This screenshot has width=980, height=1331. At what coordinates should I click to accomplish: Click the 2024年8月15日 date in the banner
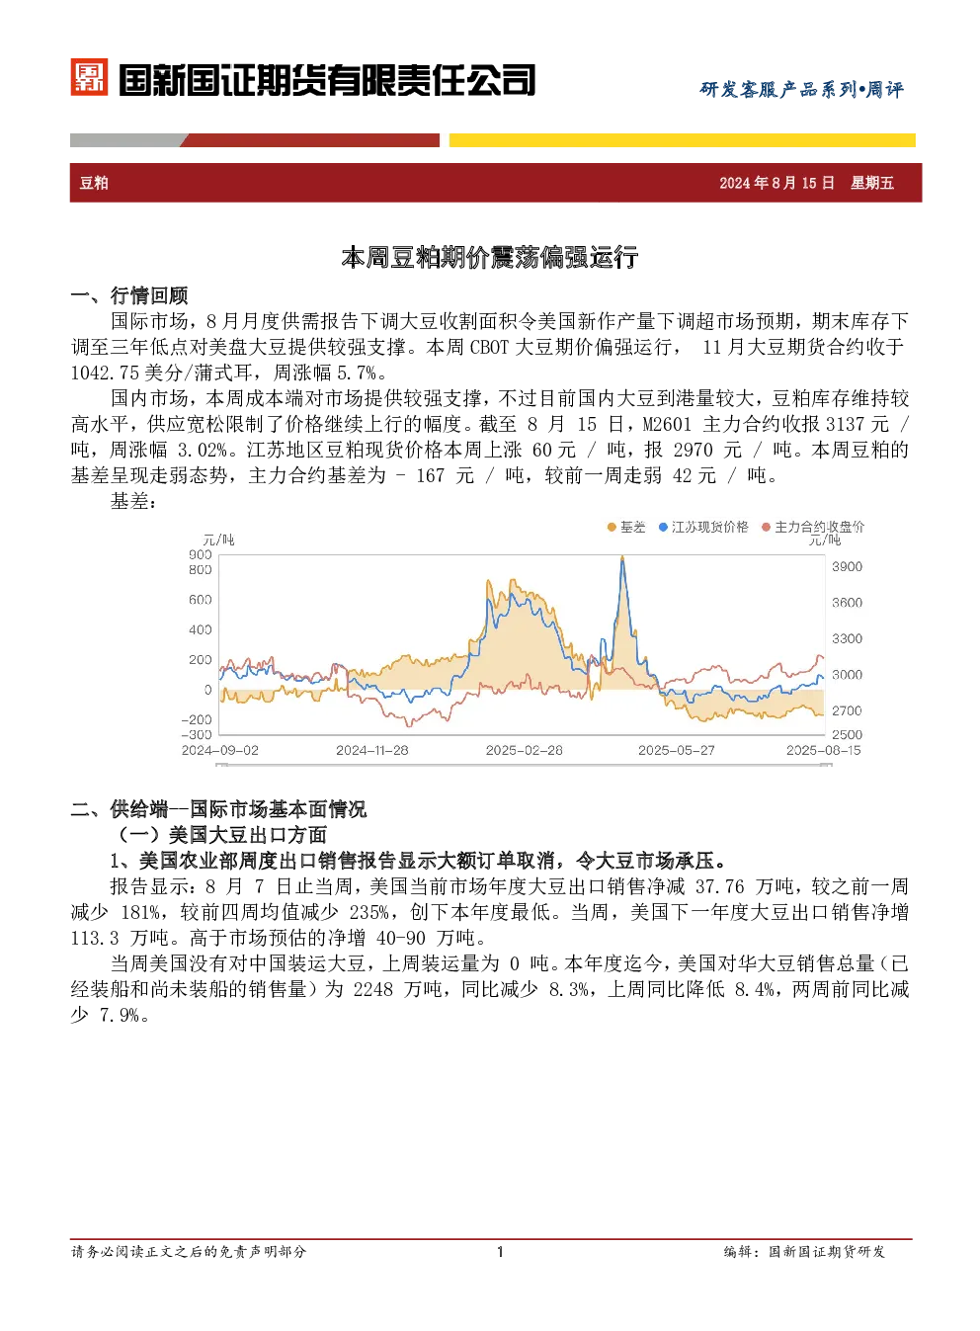[x=776, y=183]
